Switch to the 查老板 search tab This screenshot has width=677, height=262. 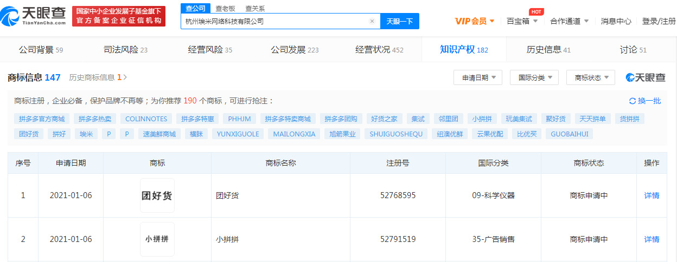pos(225,9)
